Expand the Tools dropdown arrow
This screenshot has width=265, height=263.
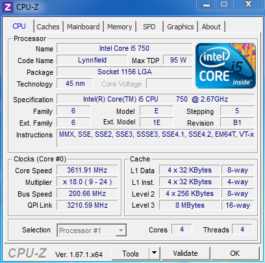click(154, 253)
